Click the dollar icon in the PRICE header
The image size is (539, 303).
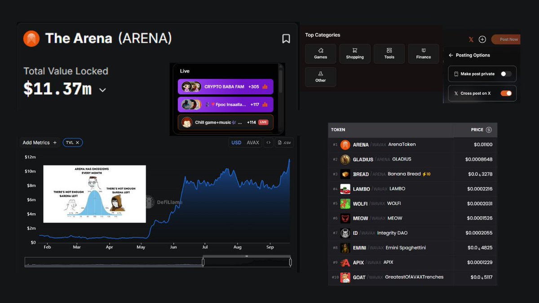point(489,130)
